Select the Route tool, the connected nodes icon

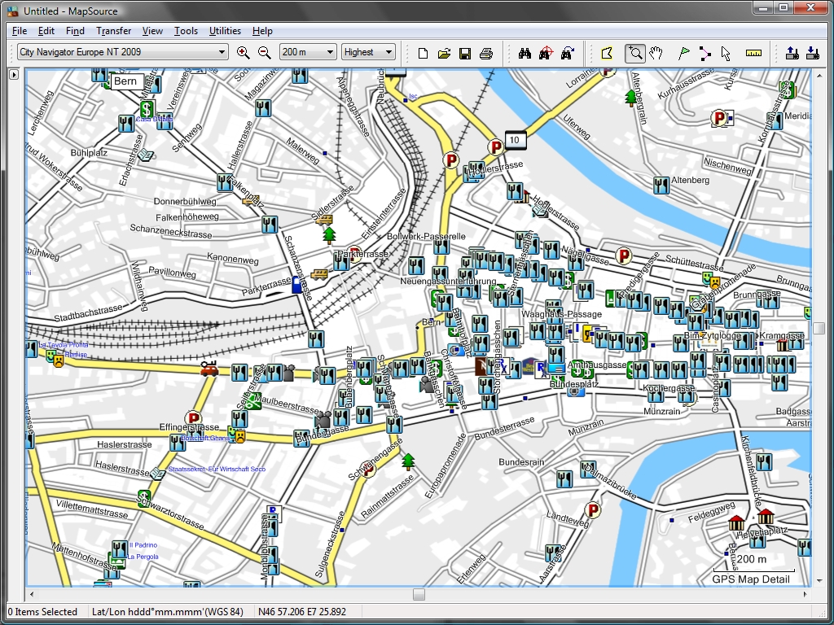tap(705, 53)
